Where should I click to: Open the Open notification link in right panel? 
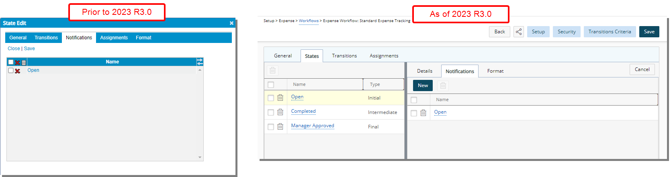click(x=440, y=112)
